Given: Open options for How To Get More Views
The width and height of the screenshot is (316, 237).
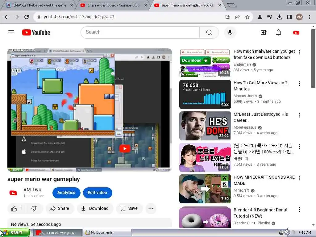Looking at the screenshot, I should 300,84.
